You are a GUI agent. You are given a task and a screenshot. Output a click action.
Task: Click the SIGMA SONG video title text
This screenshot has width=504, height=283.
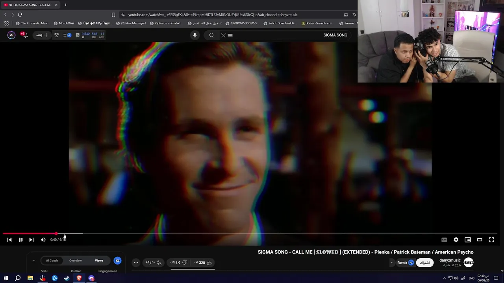coord(365,252)
